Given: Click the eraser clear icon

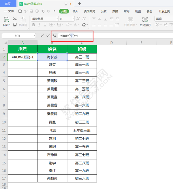Looking at the screenshot, I should pos(84,25).
